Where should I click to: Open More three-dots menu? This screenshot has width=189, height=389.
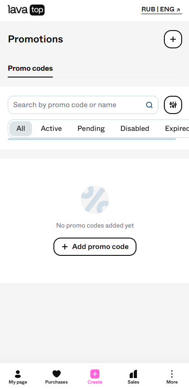click(x=172, y=374)
